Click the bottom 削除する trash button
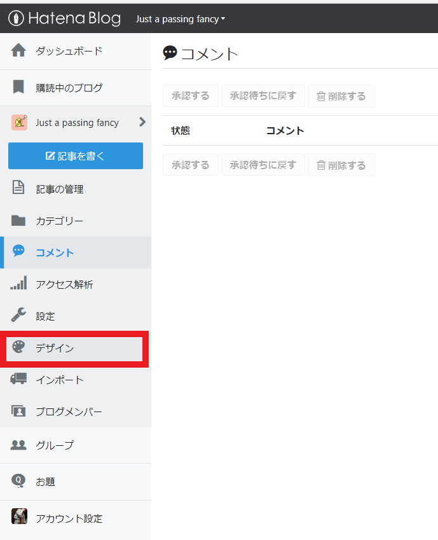The width and height of the screenshot is (438, 540). 341,165
